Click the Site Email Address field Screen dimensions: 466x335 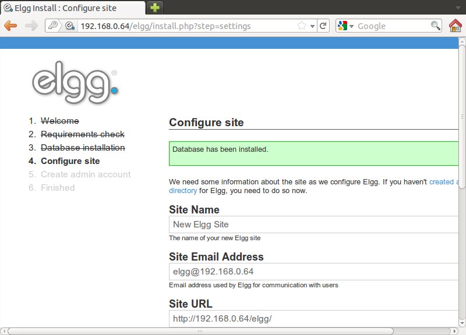(x=313, y=272)
